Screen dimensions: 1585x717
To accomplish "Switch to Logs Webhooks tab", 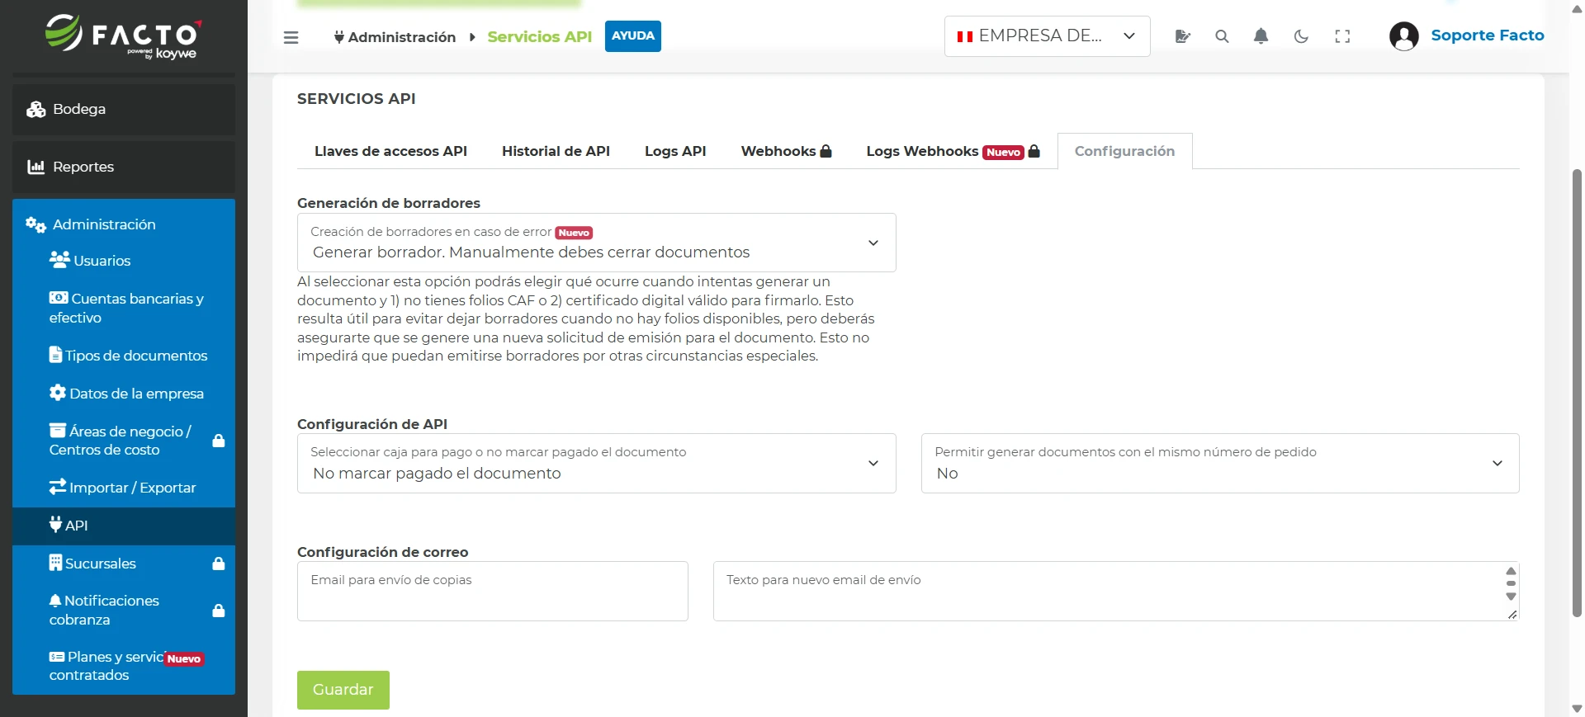I will tap(953, 152).
